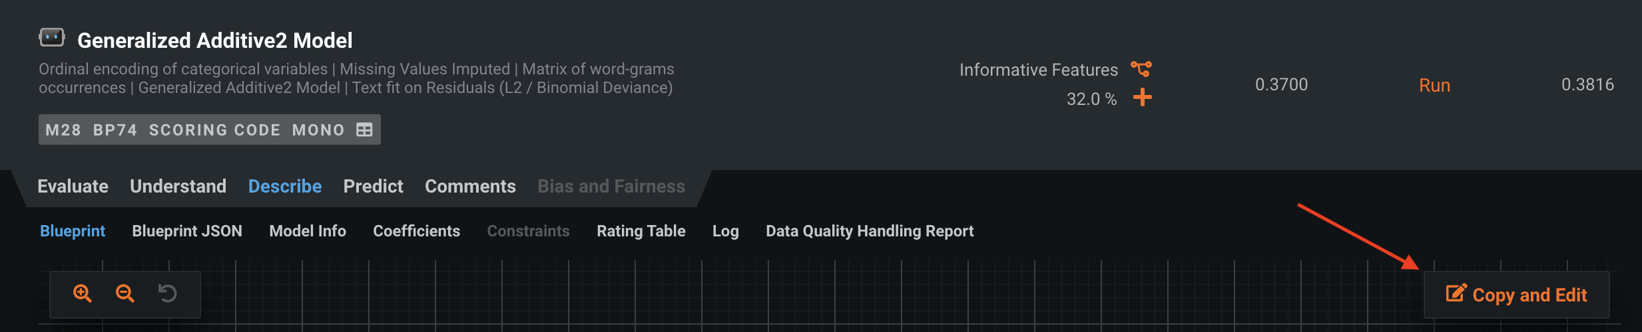Image resolution: width=1642 pixels, height=332 pixels.
Task: Click the zoom in magnifier icon
Action: tap(83, 293)
